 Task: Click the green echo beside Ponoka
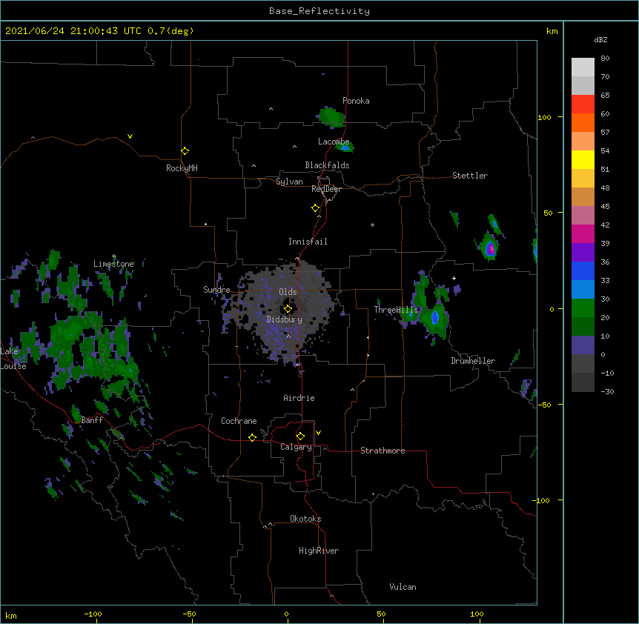click(x=331, y=117)
